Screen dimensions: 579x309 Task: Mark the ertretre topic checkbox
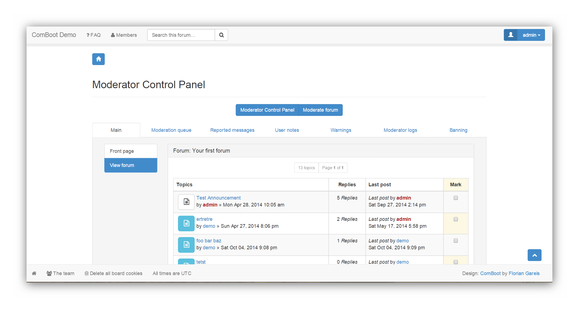tap(456, 219)
